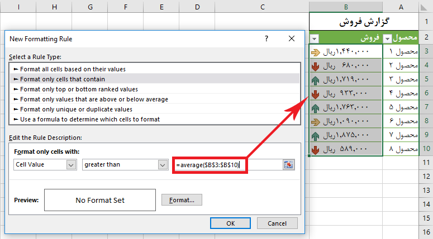Select row 13 header
The width and height of the screenshot is (433, 239).
pyautogui.click(x=426, y=191)
